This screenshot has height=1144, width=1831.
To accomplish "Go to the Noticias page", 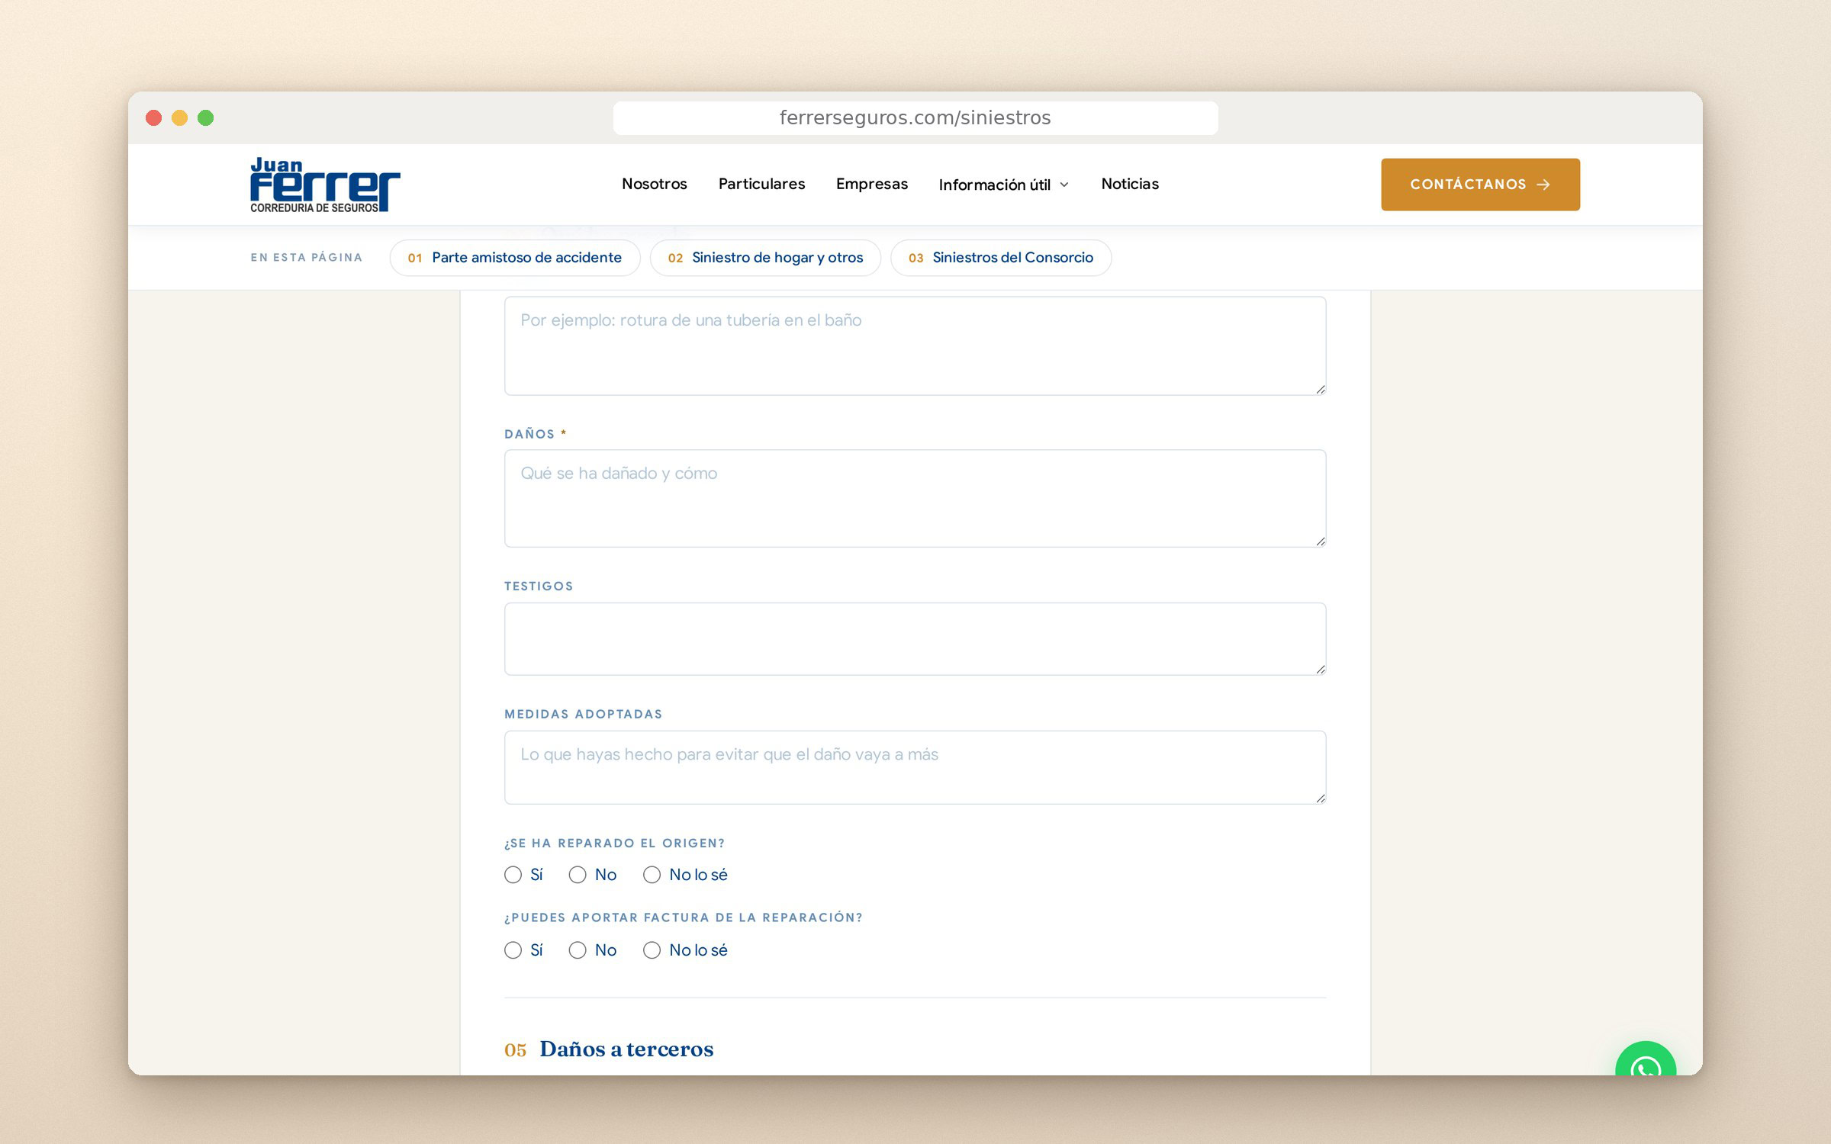I will click(x=1130, y=184).
